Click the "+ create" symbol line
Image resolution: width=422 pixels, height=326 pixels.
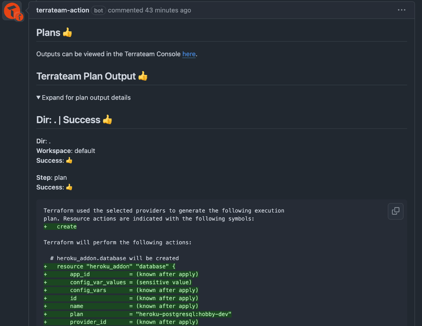point(60,227)
